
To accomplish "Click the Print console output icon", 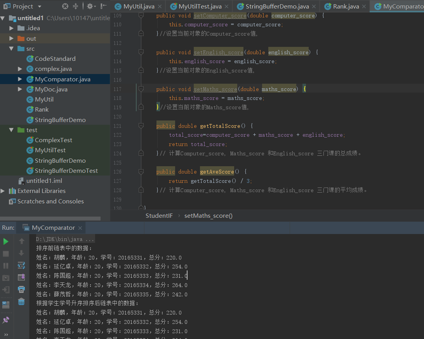I will pos(21,290).
